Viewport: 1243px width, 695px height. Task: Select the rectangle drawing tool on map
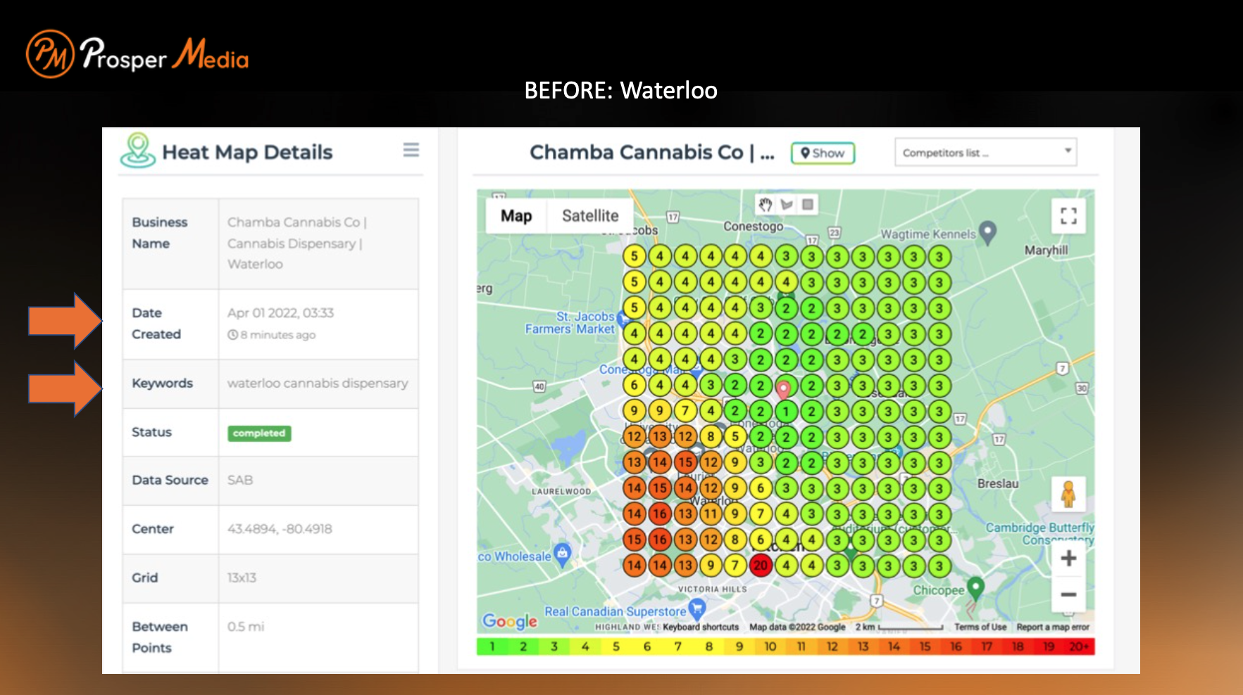808,205
